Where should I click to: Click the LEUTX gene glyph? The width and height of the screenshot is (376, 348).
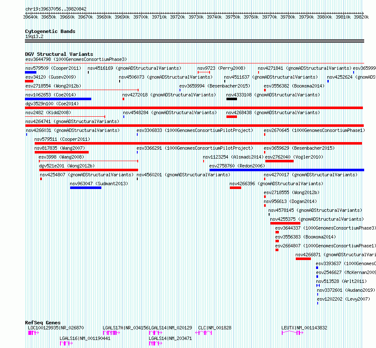(292, 333)
